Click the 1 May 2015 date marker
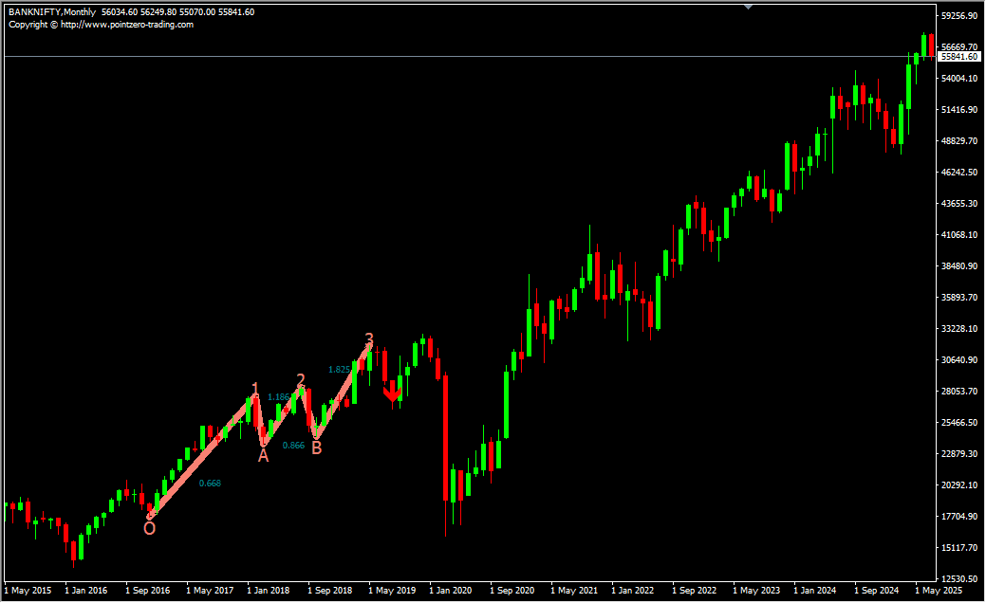Viewport: 986px width, 603px height. tap(28, 591)
